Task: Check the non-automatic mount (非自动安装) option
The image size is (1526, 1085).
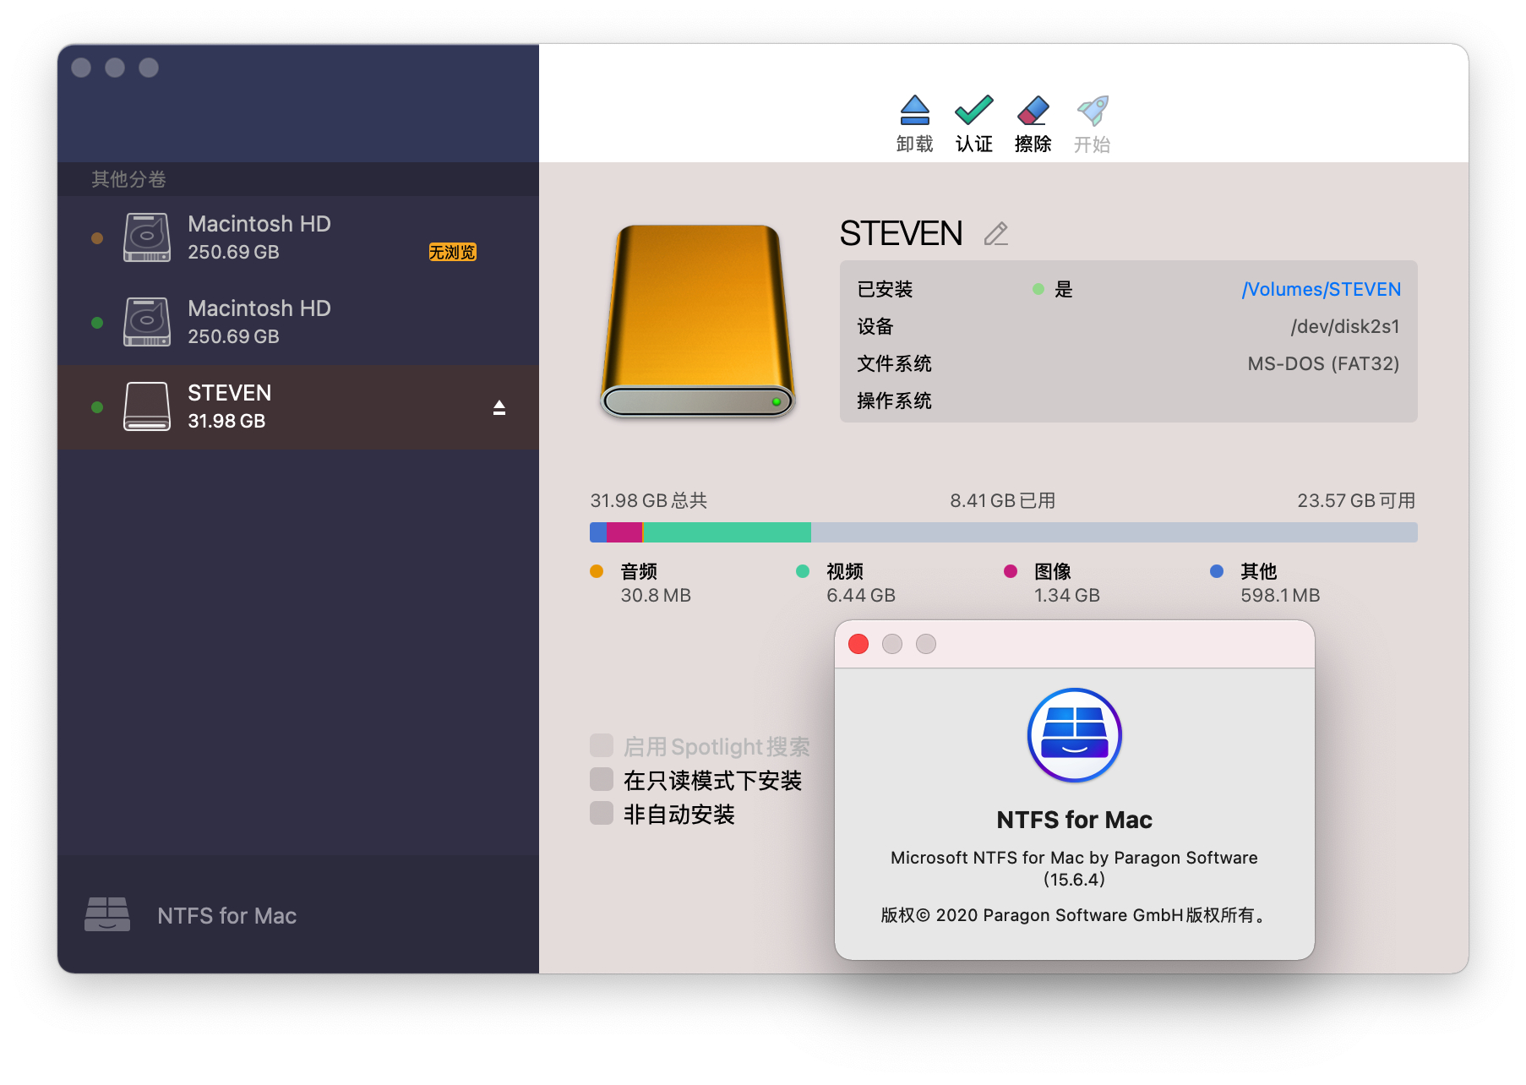Action: (602, 814)
